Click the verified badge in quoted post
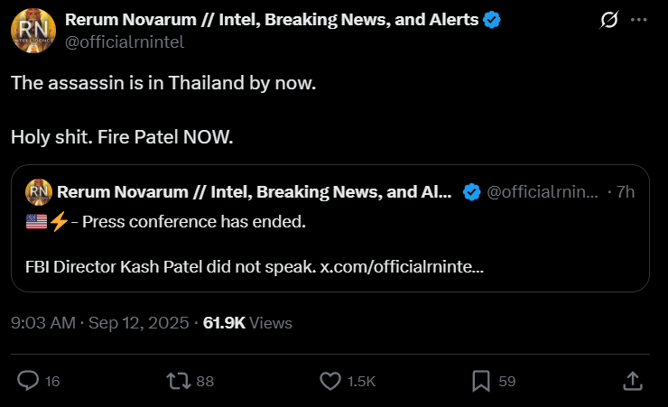The width and height of the screenshot is (668, 407). coord(471,191)
